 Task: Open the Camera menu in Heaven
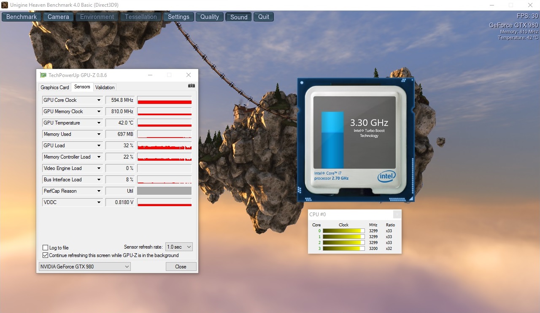[58, 17]
